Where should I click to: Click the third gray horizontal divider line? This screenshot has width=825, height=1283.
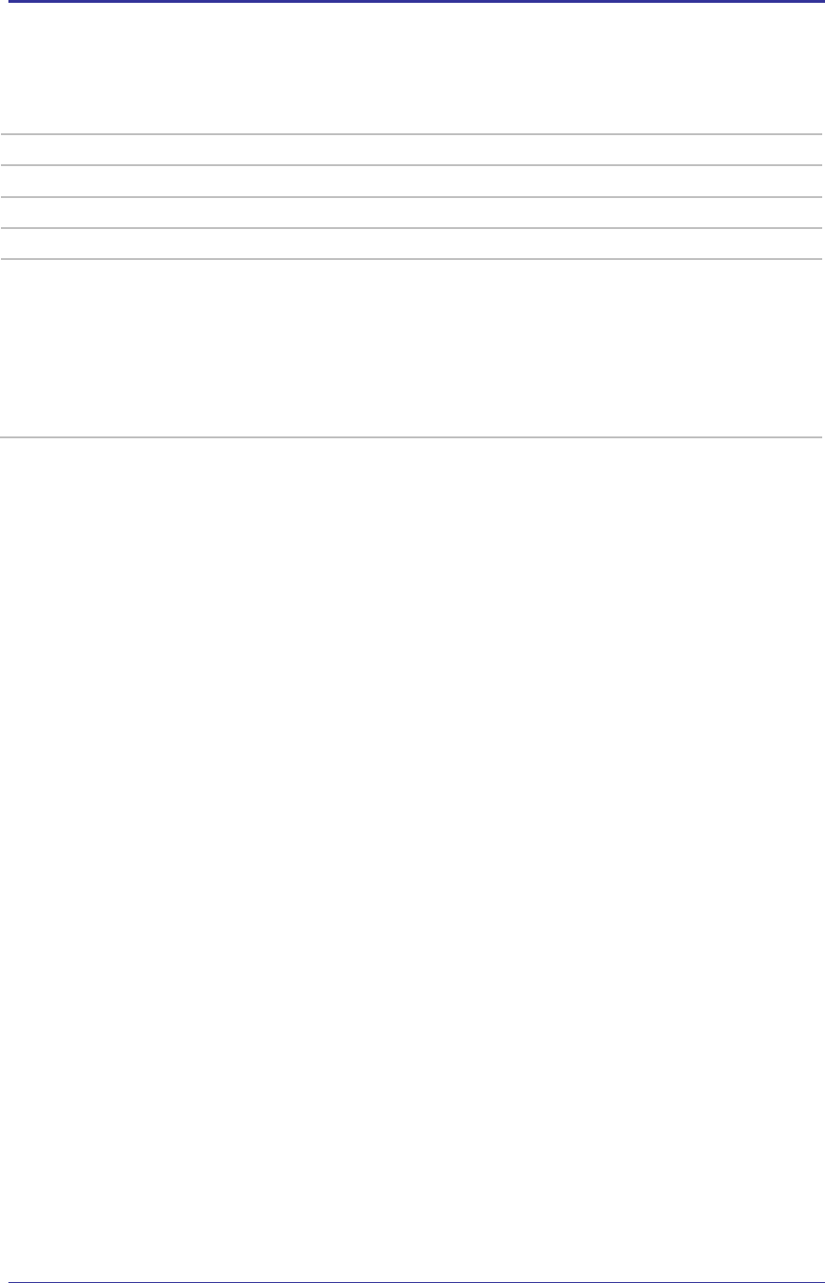click(x=412, y=197)
